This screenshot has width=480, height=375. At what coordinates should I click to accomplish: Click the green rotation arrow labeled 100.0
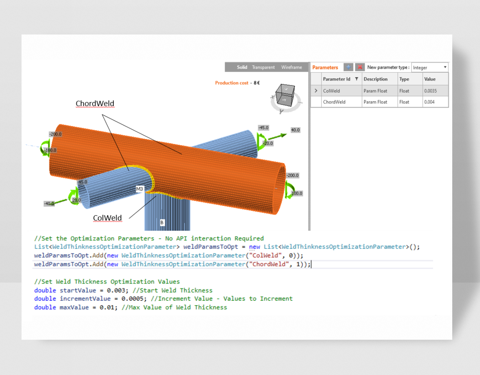point(289,190)
